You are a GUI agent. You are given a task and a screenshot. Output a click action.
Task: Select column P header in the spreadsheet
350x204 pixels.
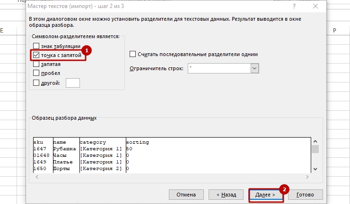click(334, 31)
